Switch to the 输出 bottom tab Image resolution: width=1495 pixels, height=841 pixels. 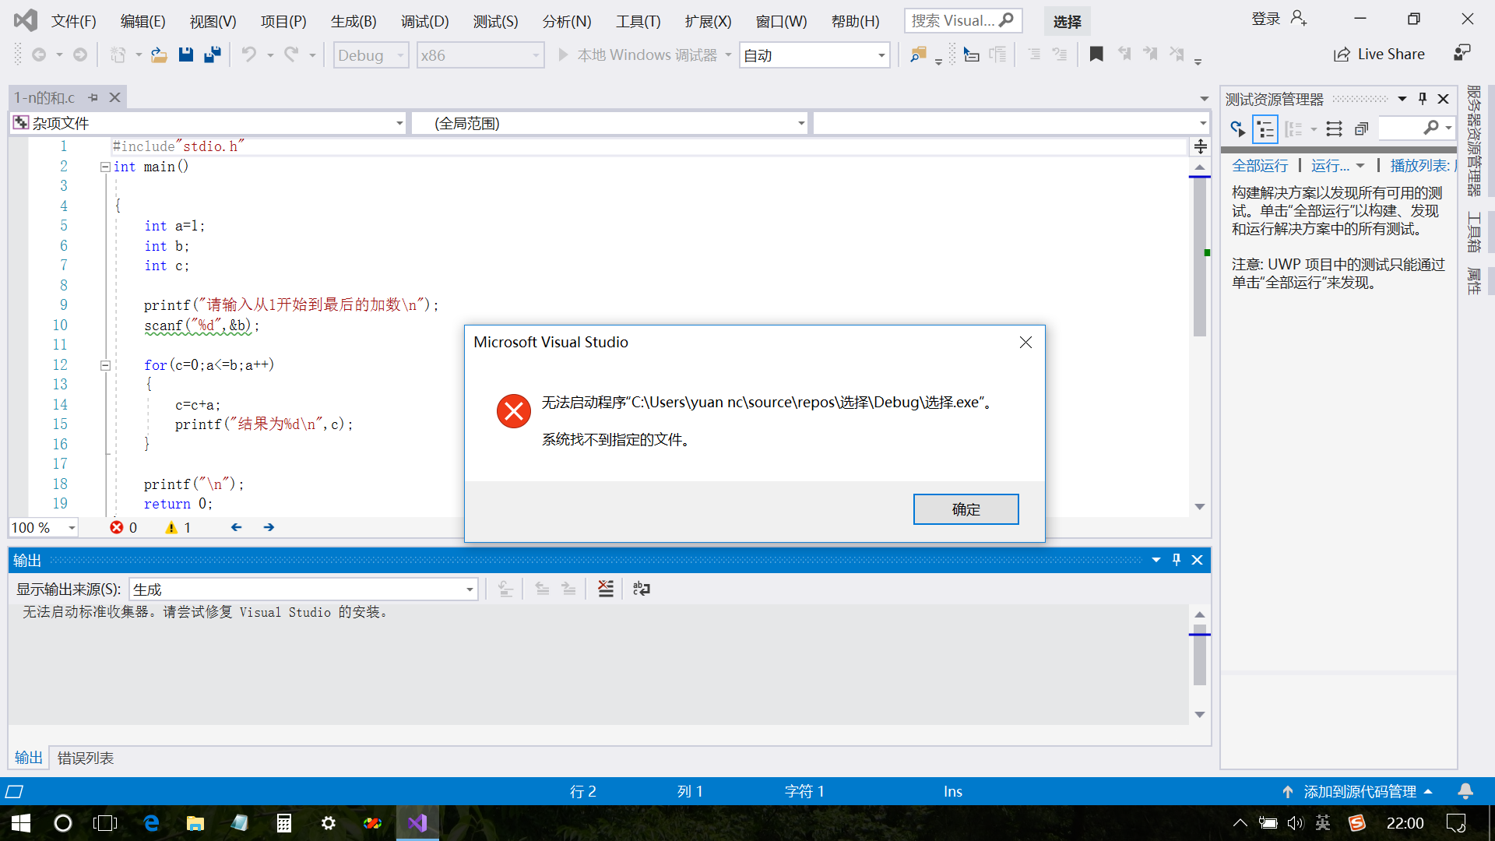pos(28,758)
